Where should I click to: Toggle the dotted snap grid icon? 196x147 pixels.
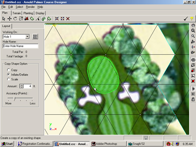pyautogui.click(x=193, y=94)
